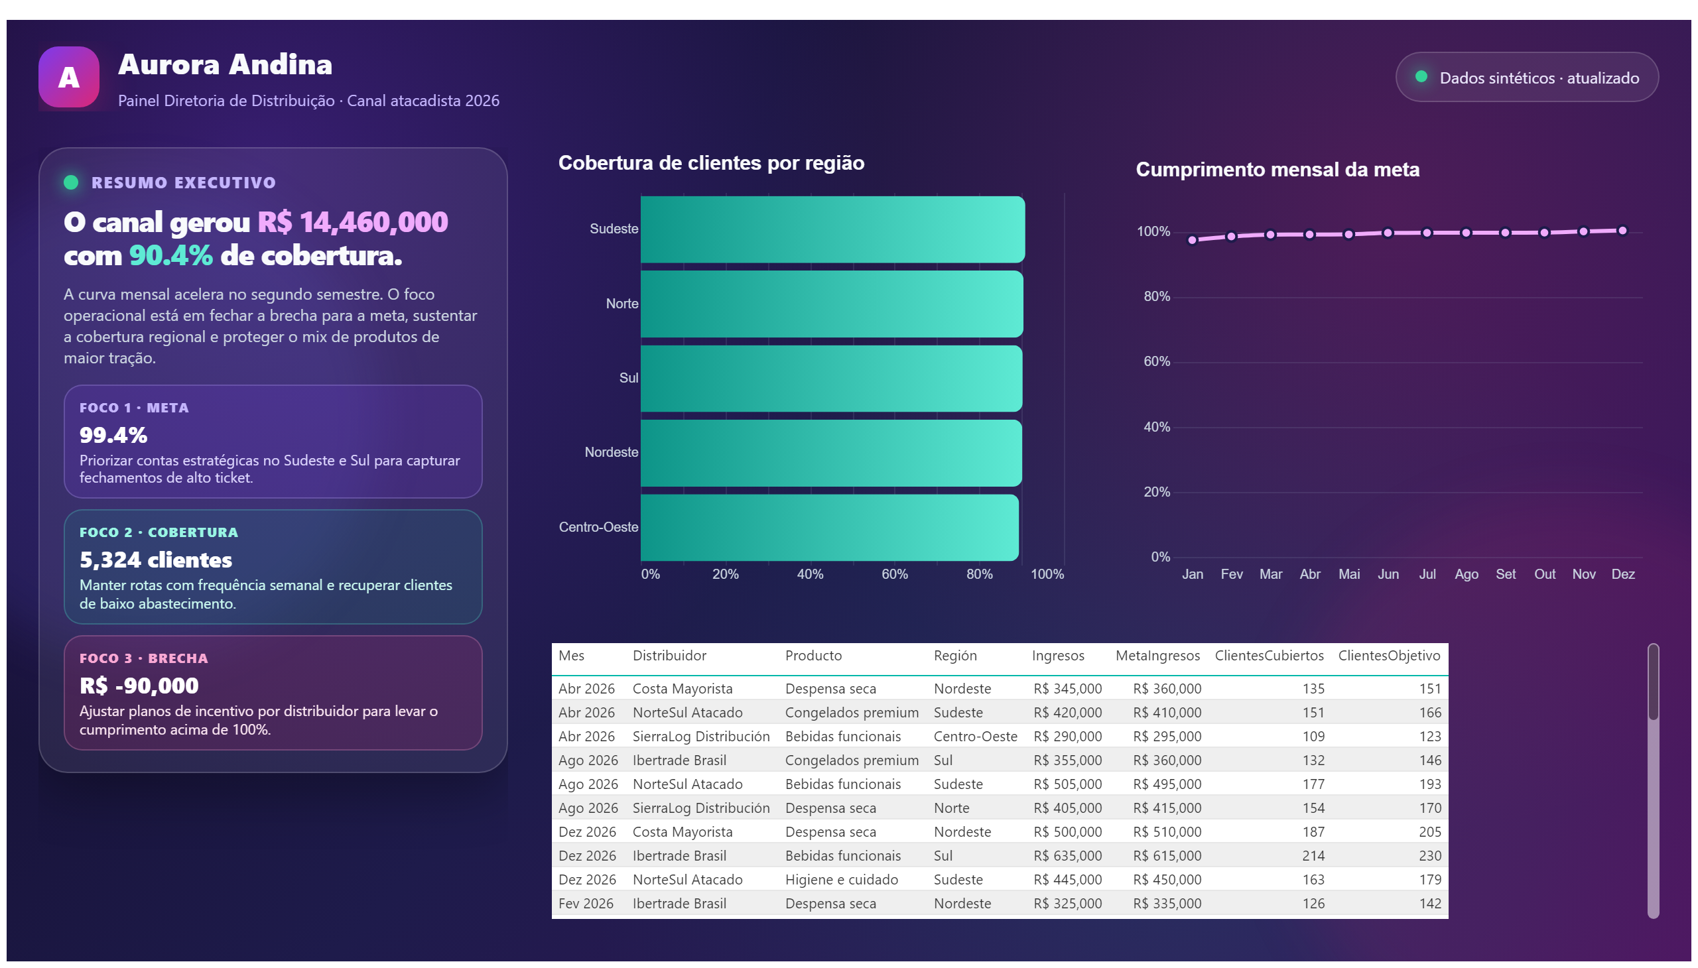1698x968 pixels.
Task: Click the table's vertical scrollbar thumb
Action: click(x=1652, y=682)
